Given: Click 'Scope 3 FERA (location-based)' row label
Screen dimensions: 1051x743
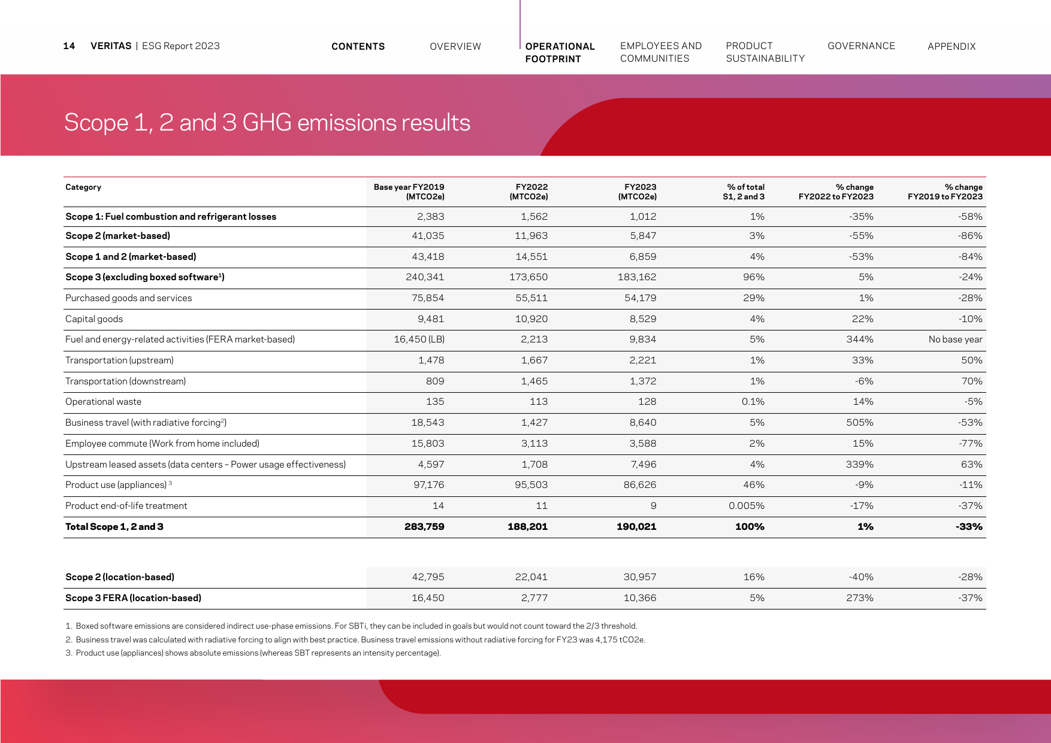Looking at the screenshot, I should point(133,598).
